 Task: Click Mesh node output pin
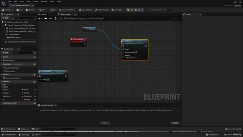95,29
